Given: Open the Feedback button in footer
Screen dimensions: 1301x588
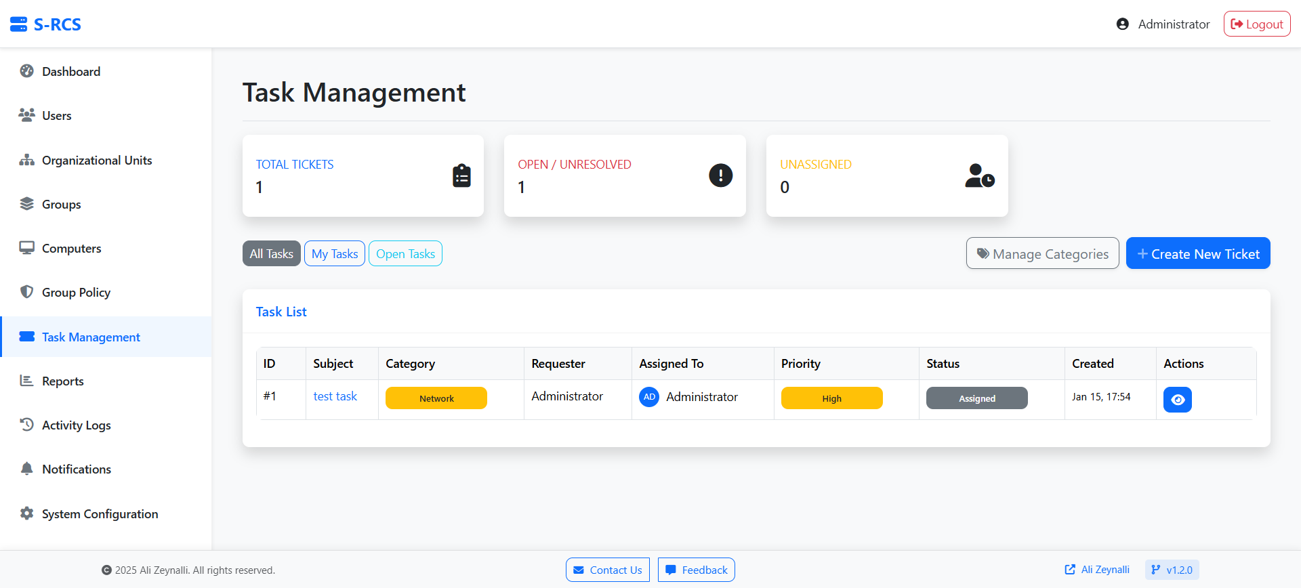Looking at the screenshot, I should [696, 570].
